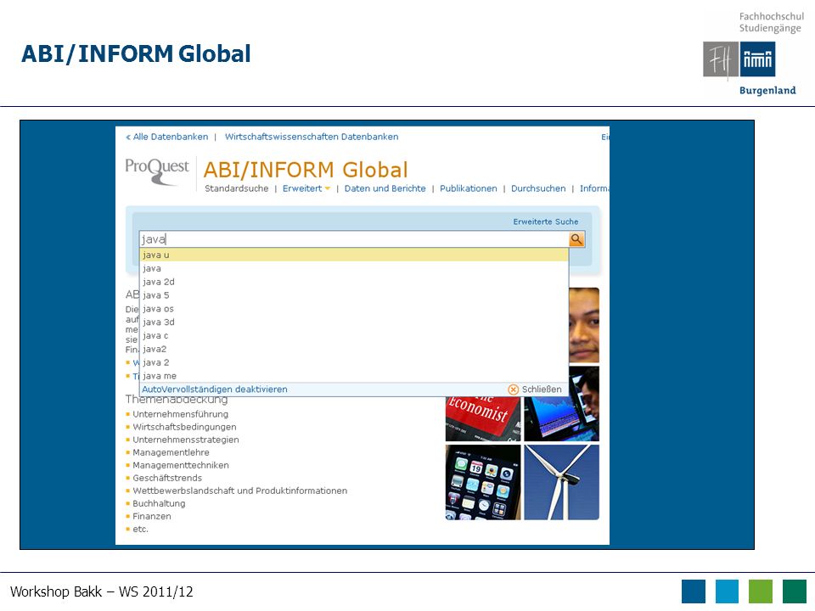Click the smartphone apps thumbnail
This screenshot has width=815, height=611.
pos(483,482)
